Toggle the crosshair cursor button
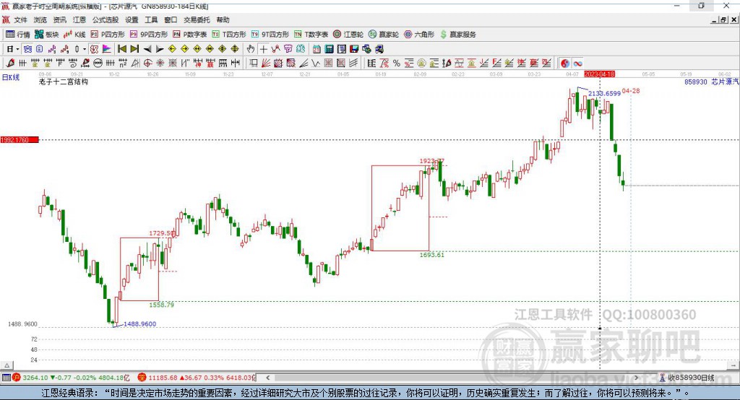Viewport: 740px width, 400px height. 263,49
